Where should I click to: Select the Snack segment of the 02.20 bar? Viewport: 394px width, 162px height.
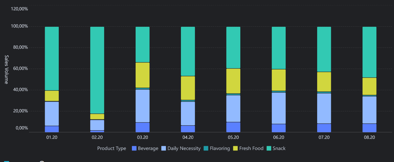point(97,70)
